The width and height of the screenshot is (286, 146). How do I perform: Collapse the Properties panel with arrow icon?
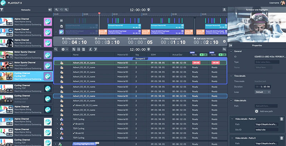coord(231,45)
